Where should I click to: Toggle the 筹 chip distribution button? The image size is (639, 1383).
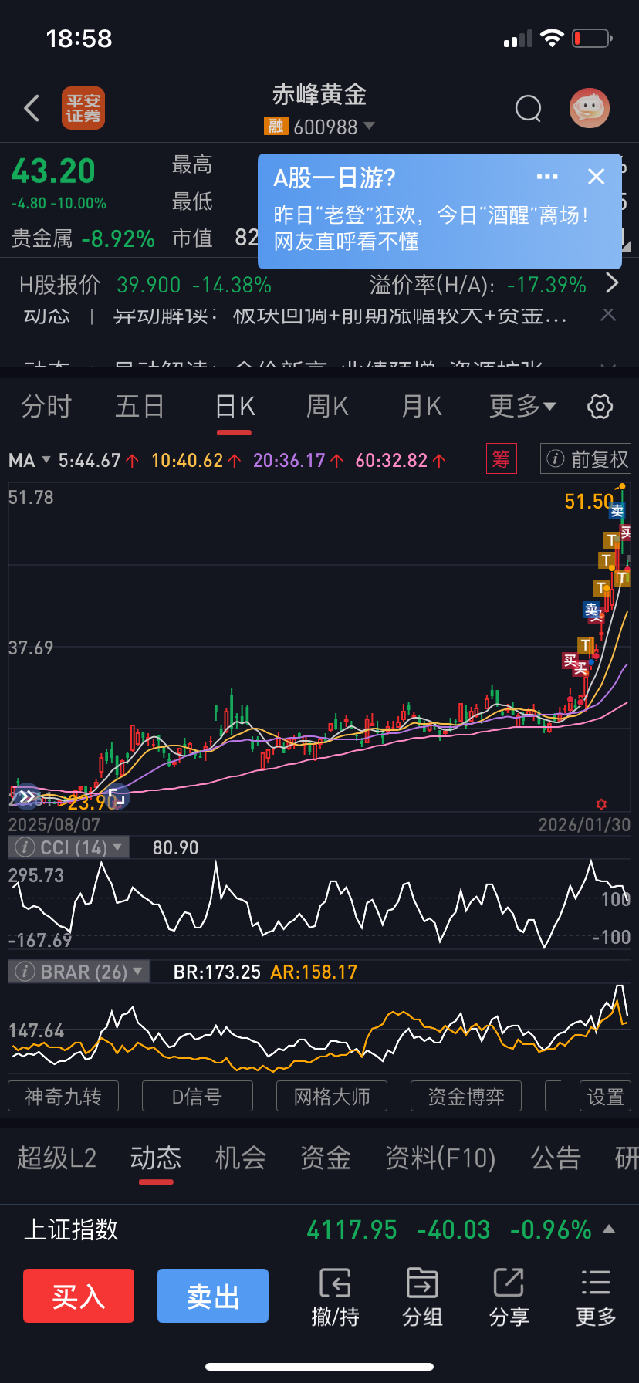[501, 459]
